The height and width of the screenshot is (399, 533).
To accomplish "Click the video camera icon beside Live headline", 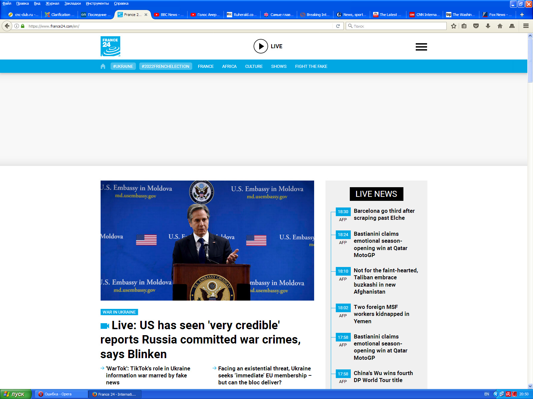I will coord(105,326).
